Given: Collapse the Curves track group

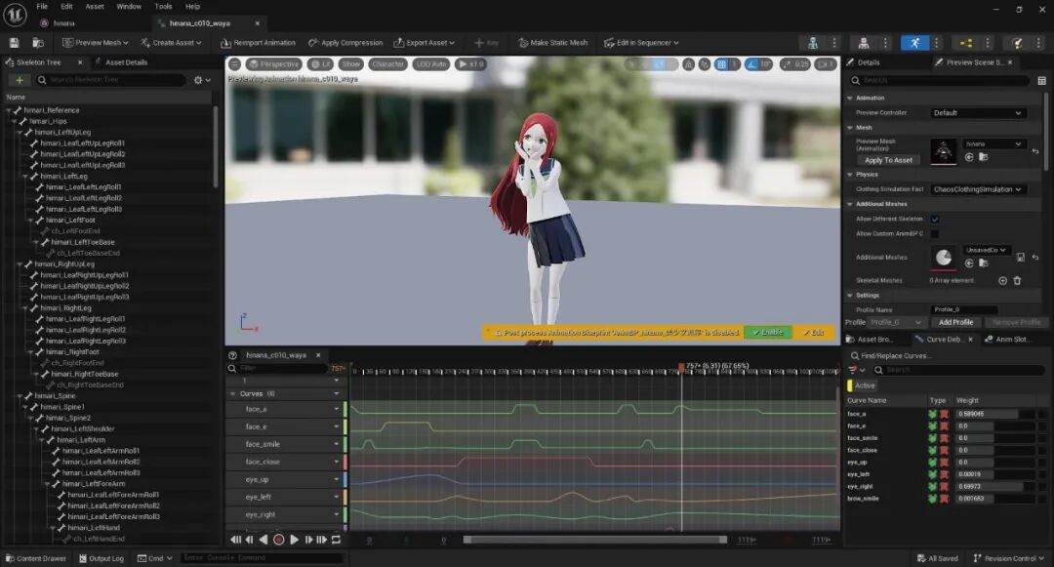Looking at the screenshot, I should pos(232,393).
